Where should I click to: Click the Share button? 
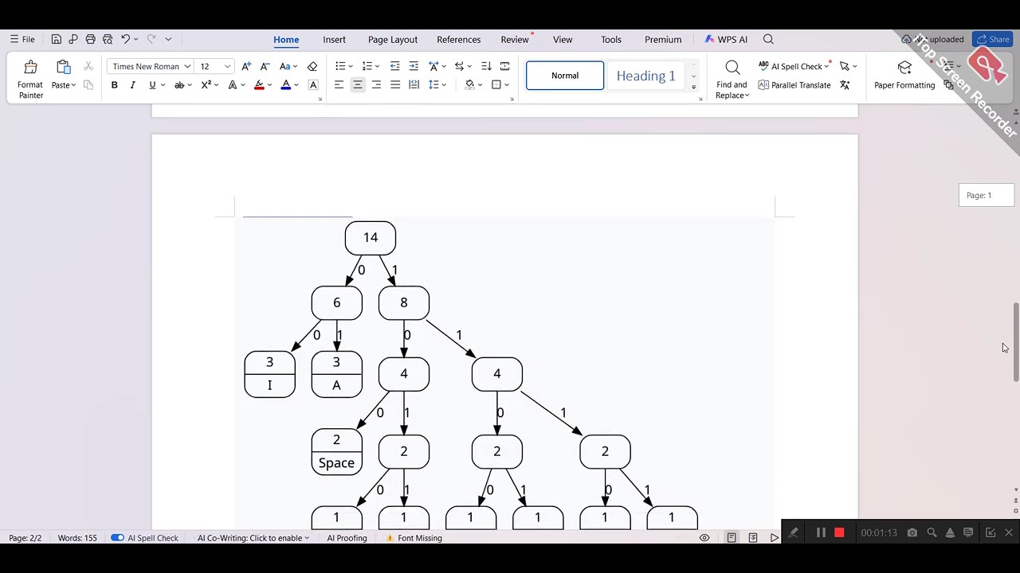click(993, 39)
